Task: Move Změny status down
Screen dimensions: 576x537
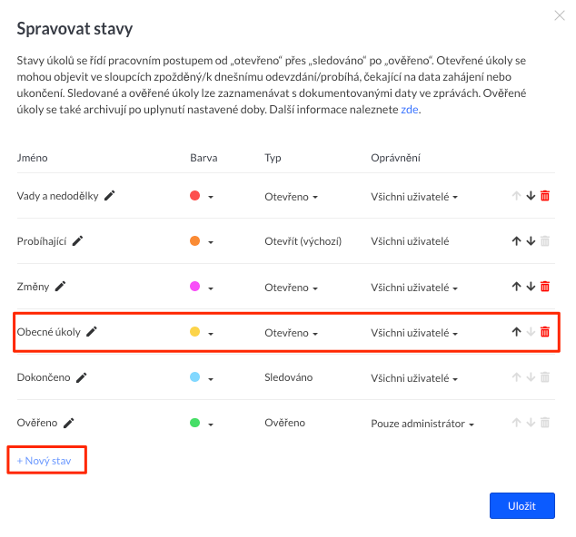Action: [531, 287]
